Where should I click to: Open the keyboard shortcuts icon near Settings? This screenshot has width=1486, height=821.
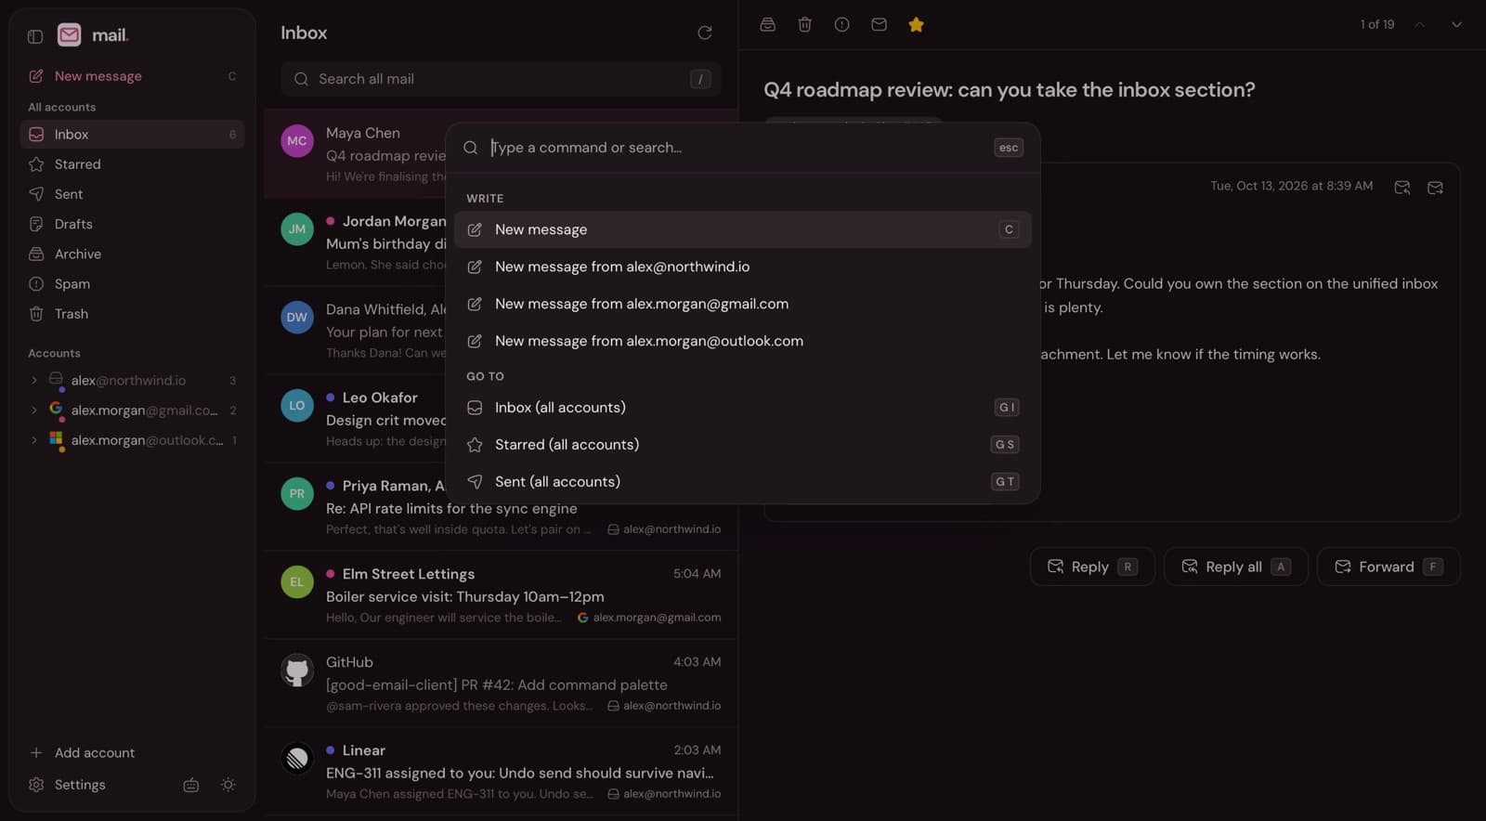coord(191,785)
